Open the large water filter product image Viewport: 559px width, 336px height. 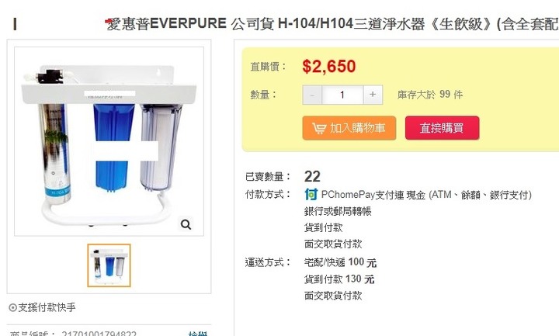pos(109,141)
